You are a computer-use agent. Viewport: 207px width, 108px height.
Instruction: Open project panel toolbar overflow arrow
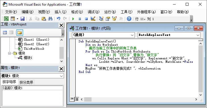point(63,33)
